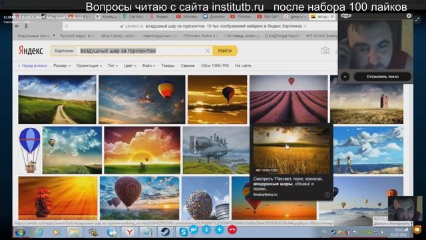This screenshot has height=240, width=426.
Task: Click the expand arrows icon beside Skype window
Action: pos(417,19)
